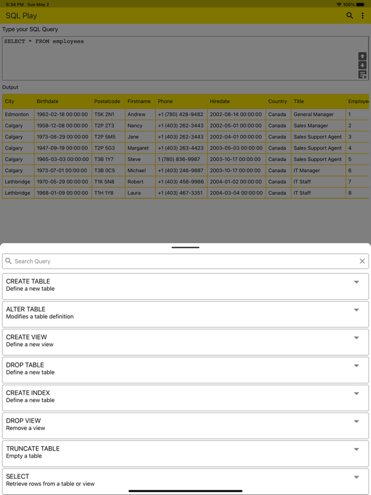371x495 pixels.
Task: Select the IT Manager title cell
Action: [318, 170]
